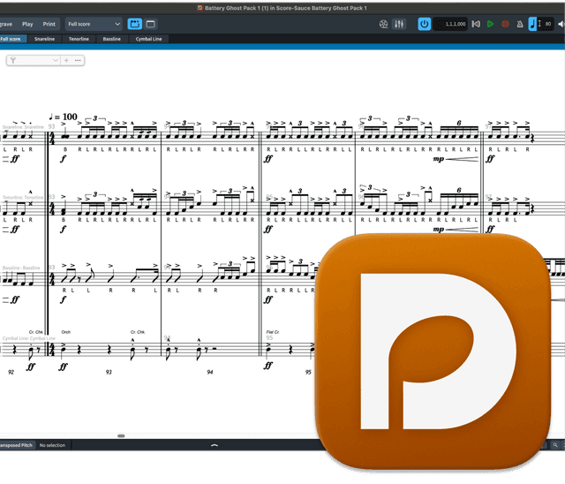Select the ff dynamic under bassline bar 95
This screenshot has width=565, height=484.
click(268, 299)
